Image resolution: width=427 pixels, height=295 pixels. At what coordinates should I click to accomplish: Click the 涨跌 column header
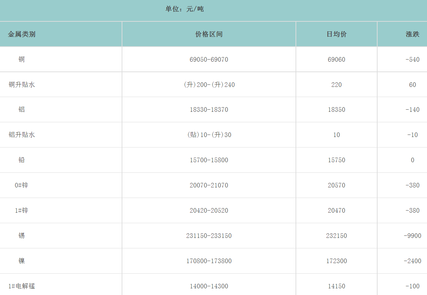point(412,34)
